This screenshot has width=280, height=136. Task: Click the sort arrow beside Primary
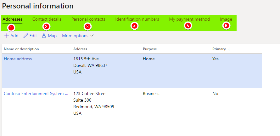click(x=229, y=49)
